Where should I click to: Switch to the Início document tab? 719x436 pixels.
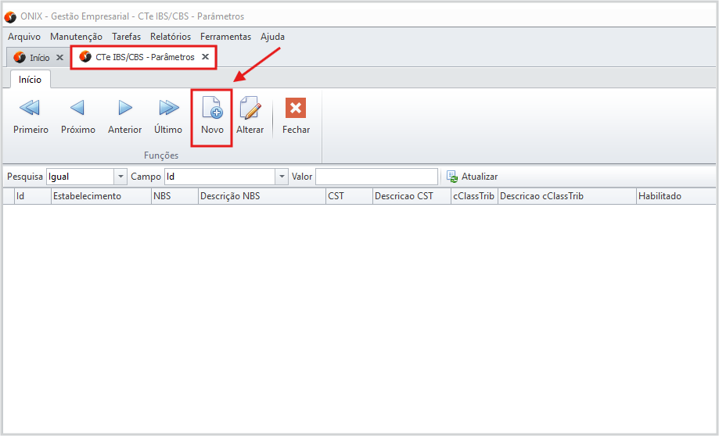tap(39, 58)
